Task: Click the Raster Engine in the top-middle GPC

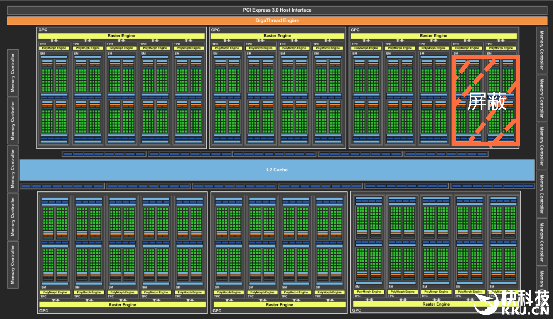Action: (x=277, y=36)
